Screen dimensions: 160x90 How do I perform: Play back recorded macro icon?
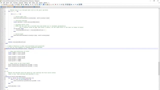click(59, 4)
